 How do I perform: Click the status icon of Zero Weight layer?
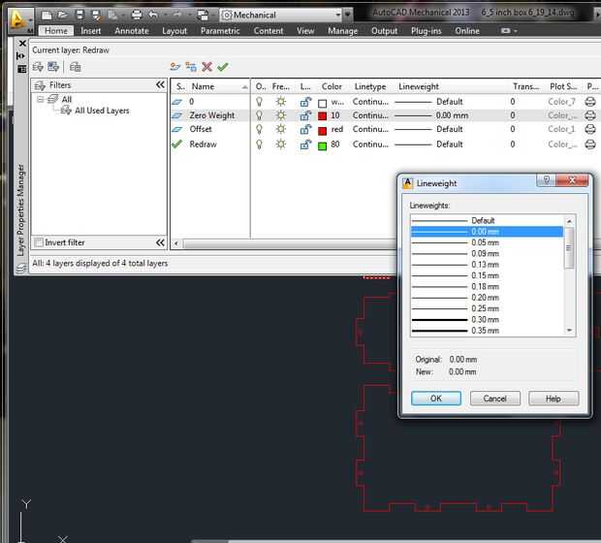pyautogui.click(x=176, y=115)
